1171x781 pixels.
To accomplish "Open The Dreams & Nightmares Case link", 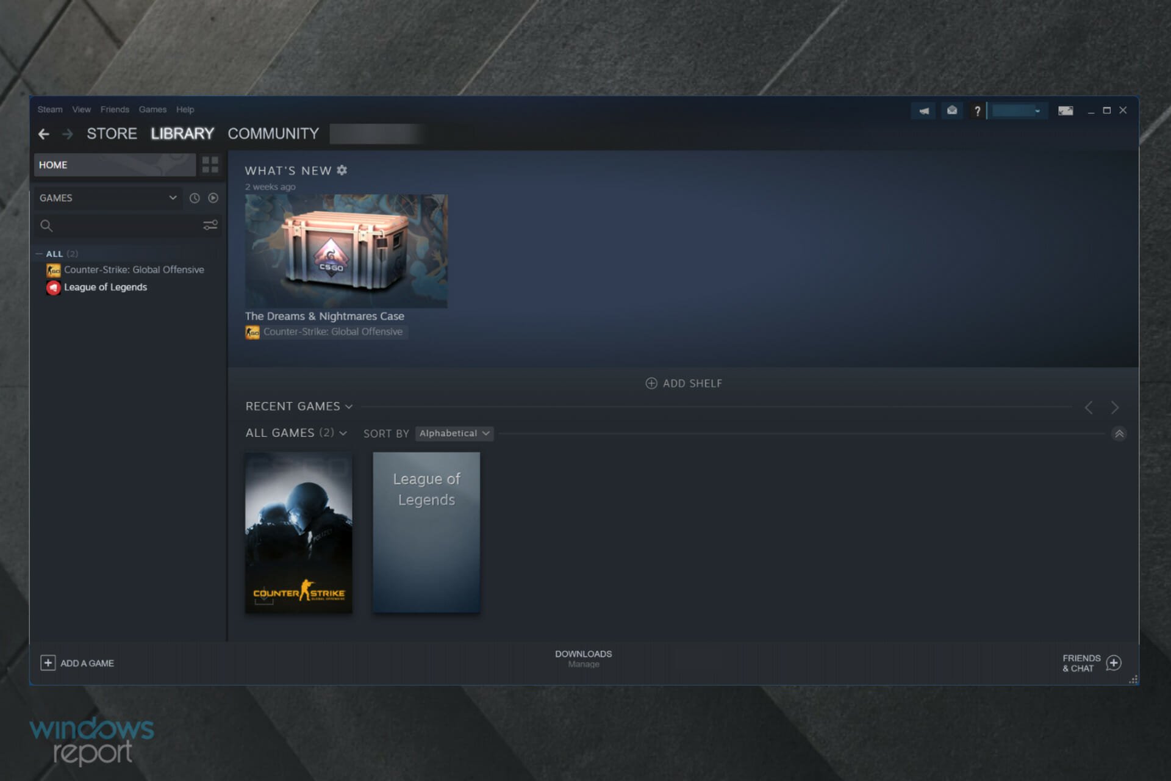I will click(324, 316).
